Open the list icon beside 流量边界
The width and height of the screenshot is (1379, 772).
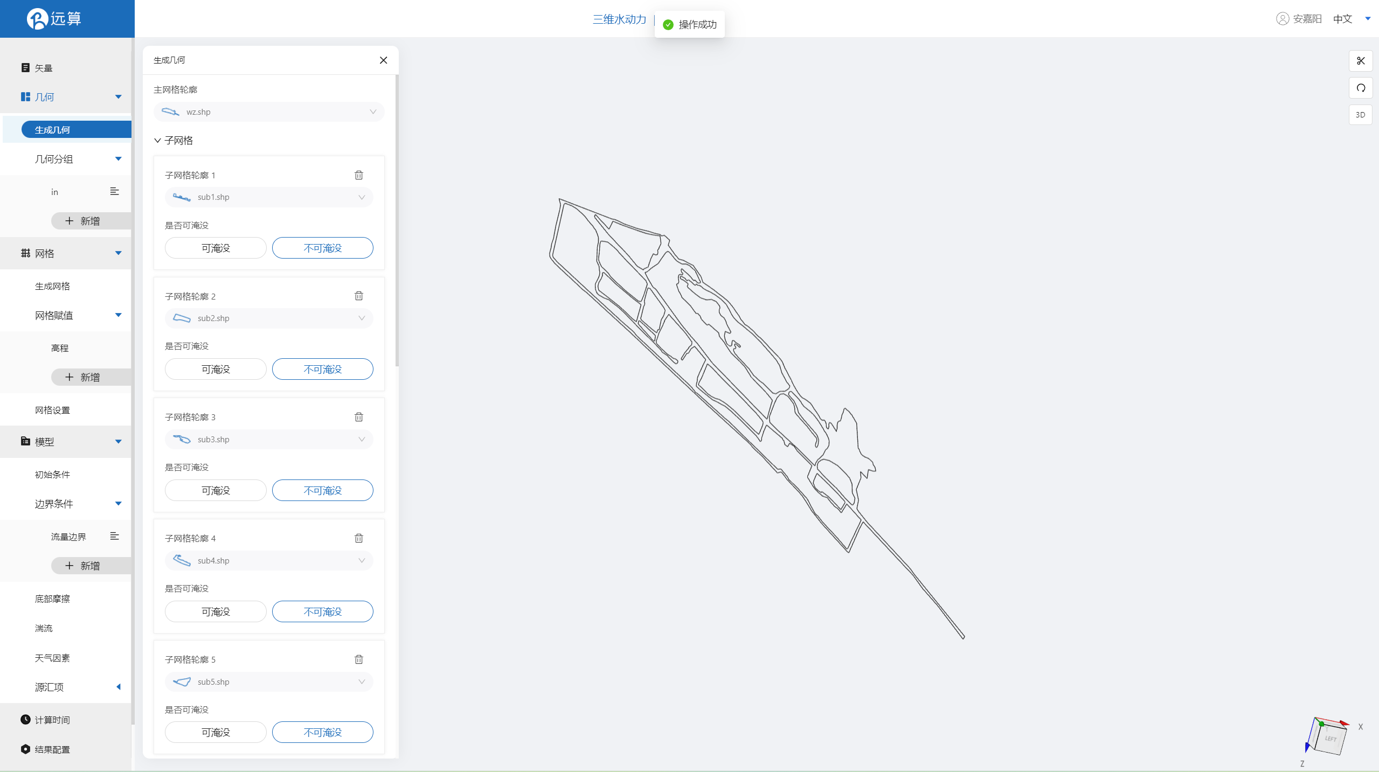pyautogui.click(x=114, y=536)
